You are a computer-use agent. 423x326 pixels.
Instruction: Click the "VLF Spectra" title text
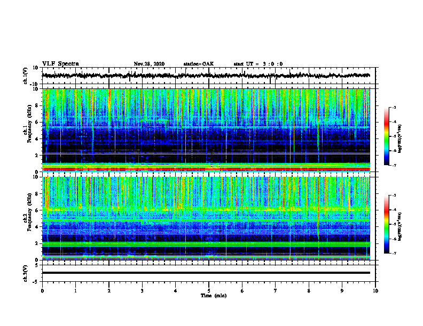pos(60,64)
